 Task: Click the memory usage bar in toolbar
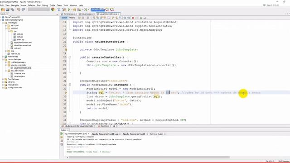point(98,10)
